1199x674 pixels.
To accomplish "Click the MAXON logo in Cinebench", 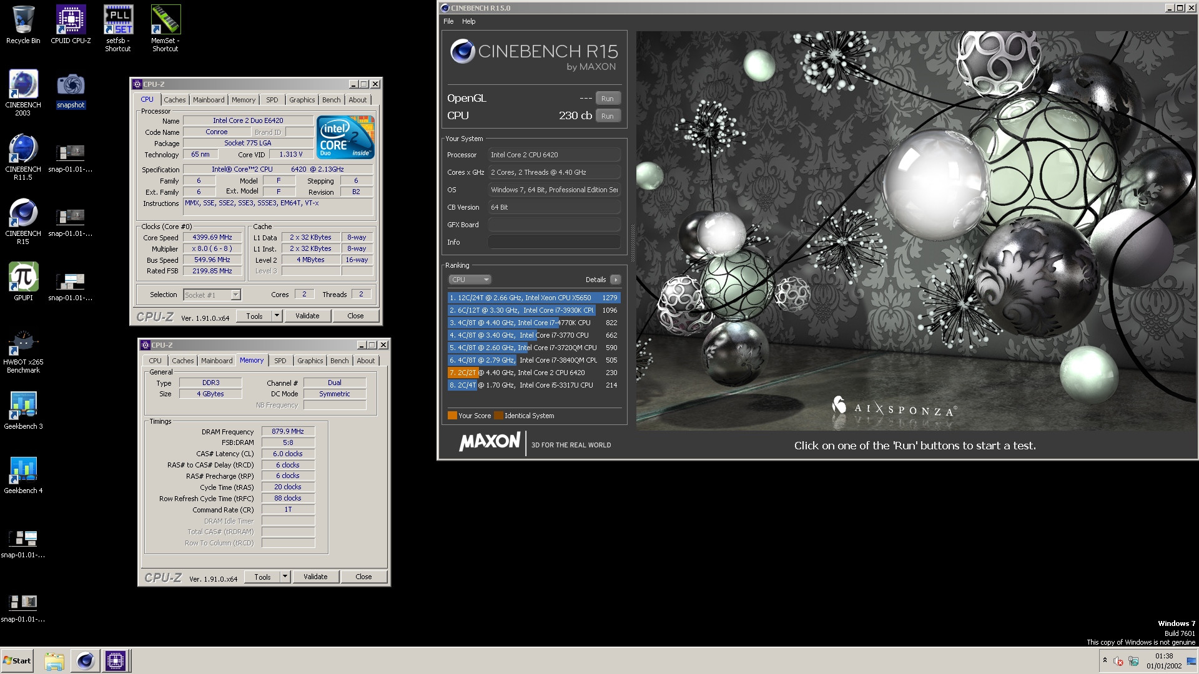I will click(490, 442).
